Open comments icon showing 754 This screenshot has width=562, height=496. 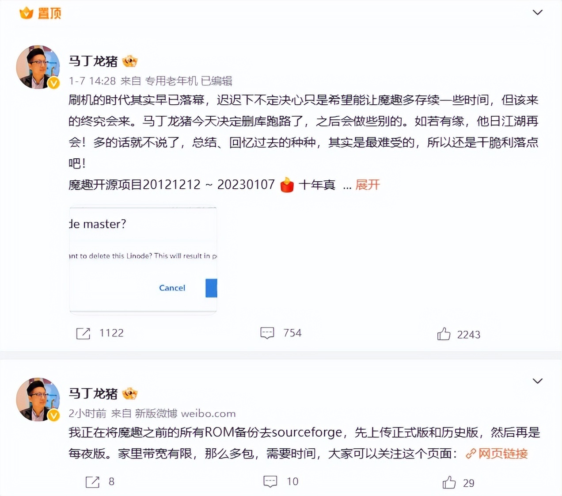point(267,333)
